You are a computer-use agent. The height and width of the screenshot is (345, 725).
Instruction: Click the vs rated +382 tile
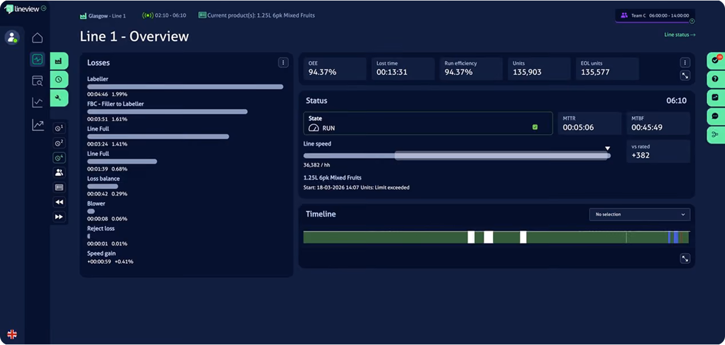click(x=658, y=151)
